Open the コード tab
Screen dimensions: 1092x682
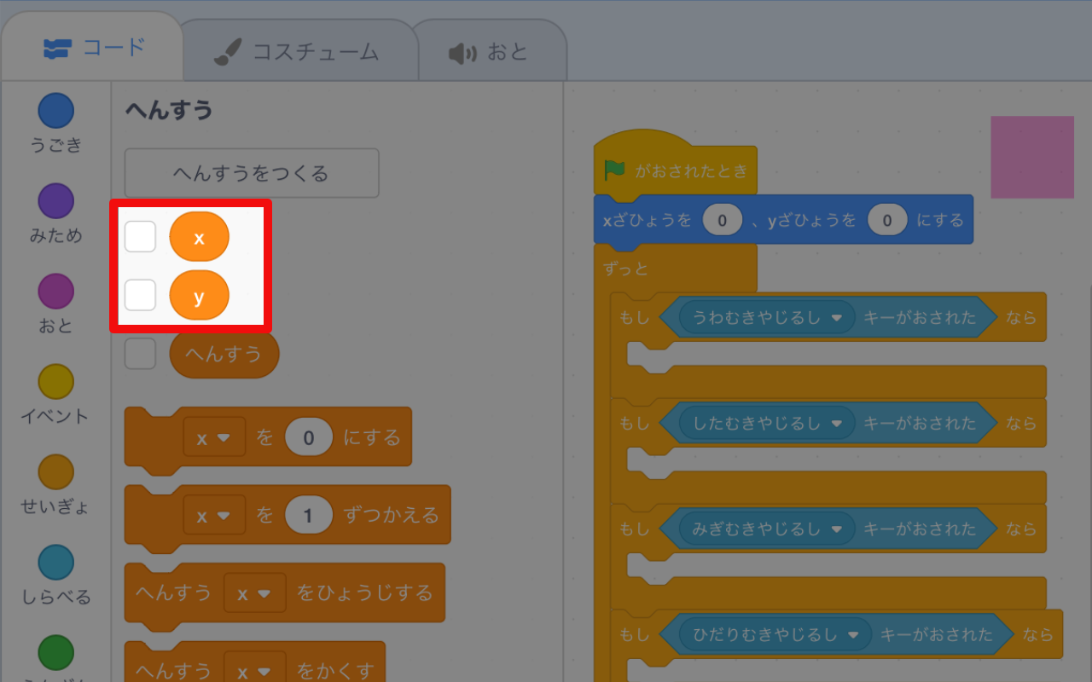coord(92,49)
